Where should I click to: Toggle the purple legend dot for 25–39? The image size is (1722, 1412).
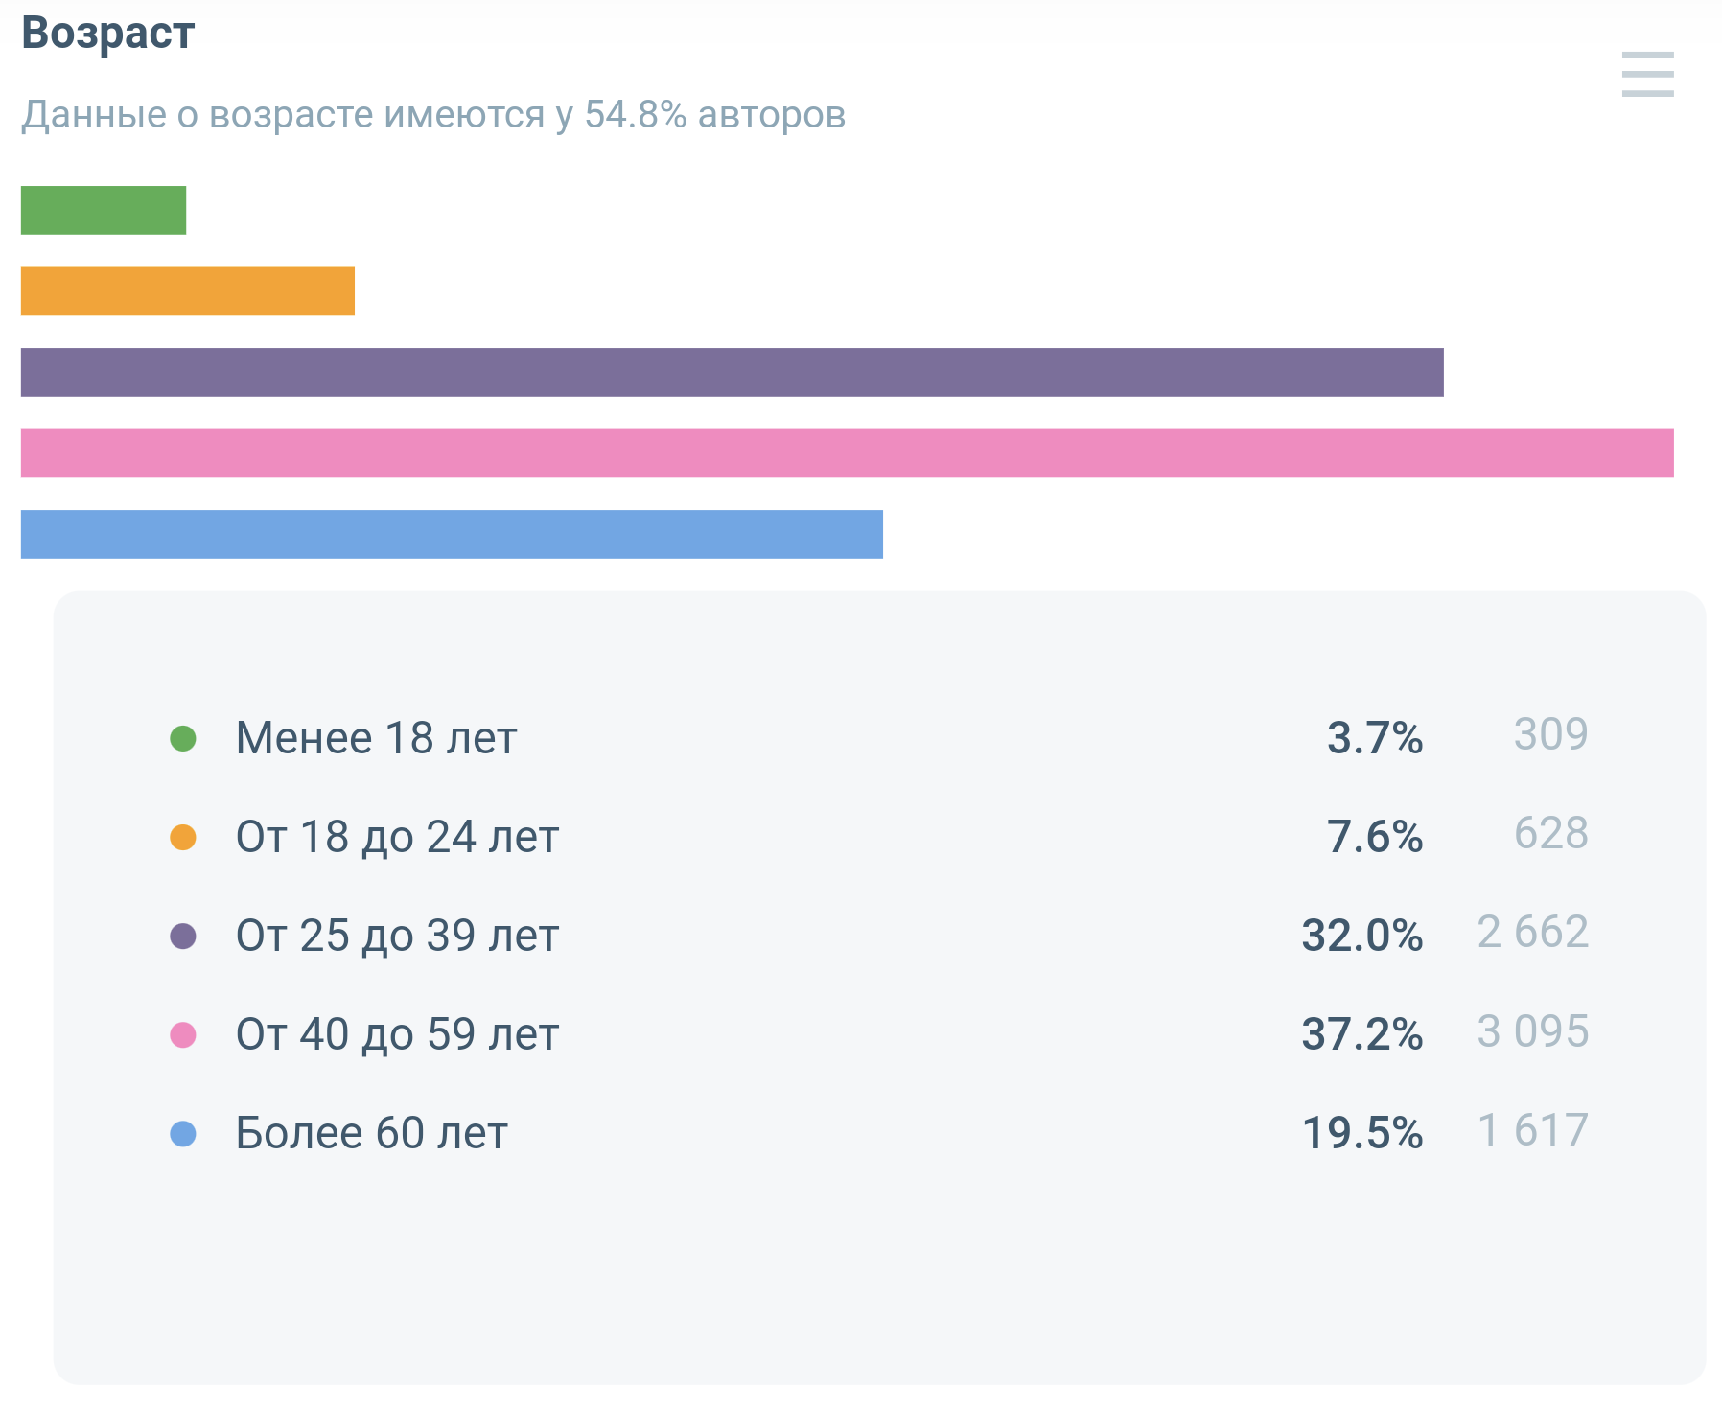click(x=183, y=936)
